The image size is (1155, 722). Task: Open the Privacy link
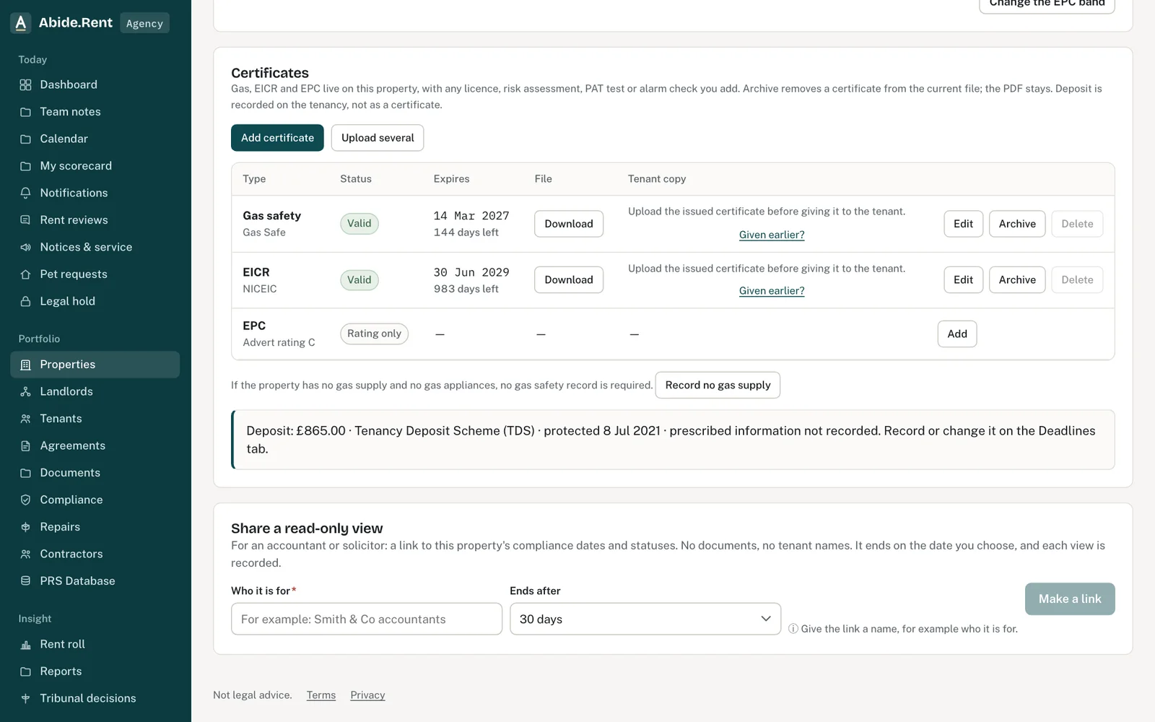tap(367, 695)
